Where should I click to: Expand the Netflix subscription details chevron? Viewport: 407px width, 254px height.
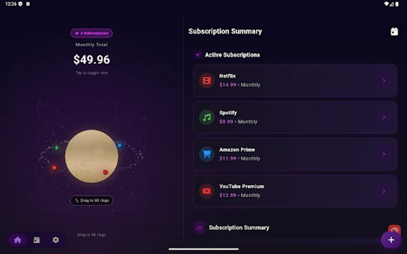click(x=384, y=80)
